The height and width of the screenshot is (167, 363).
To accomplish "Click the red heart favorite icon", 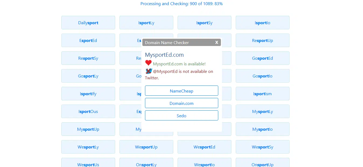I will point(148,63).
